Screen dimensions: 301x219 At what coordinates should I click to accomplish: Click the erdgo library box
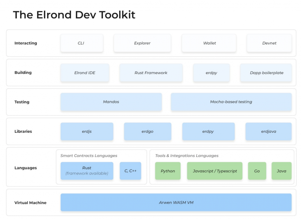tap(148, 131)
